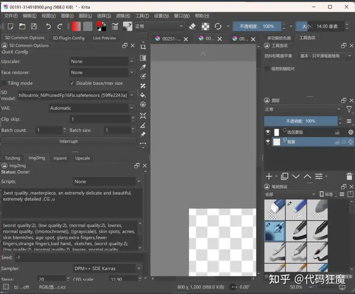Toggle lock on 选区蒙版 layer
The width and height of the screenshot is (355, 294).
click(x=337, y=132)
